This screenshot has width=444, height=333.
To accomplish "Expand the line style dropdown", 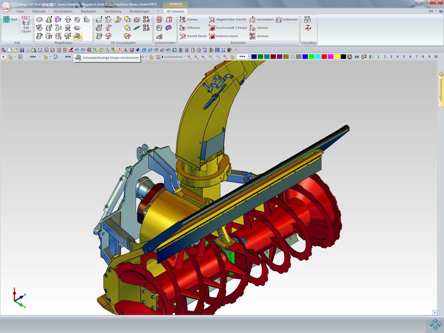I will (x=184, y=57).
